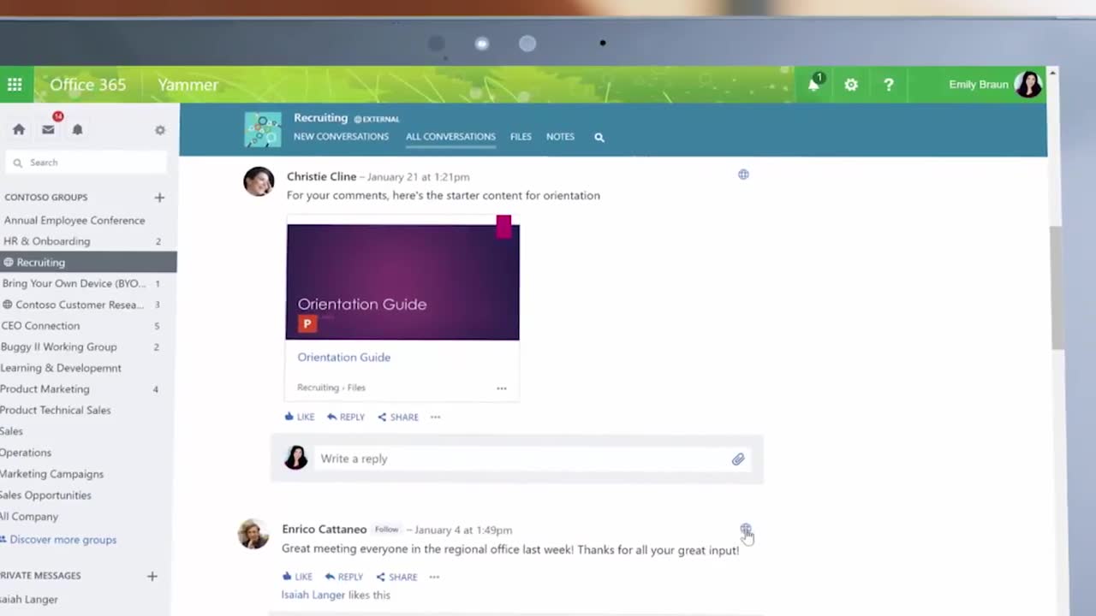The width and height of the screenshot is (1096, 616).
Task: Click the Discover more groups link
Action: point(63,540)
